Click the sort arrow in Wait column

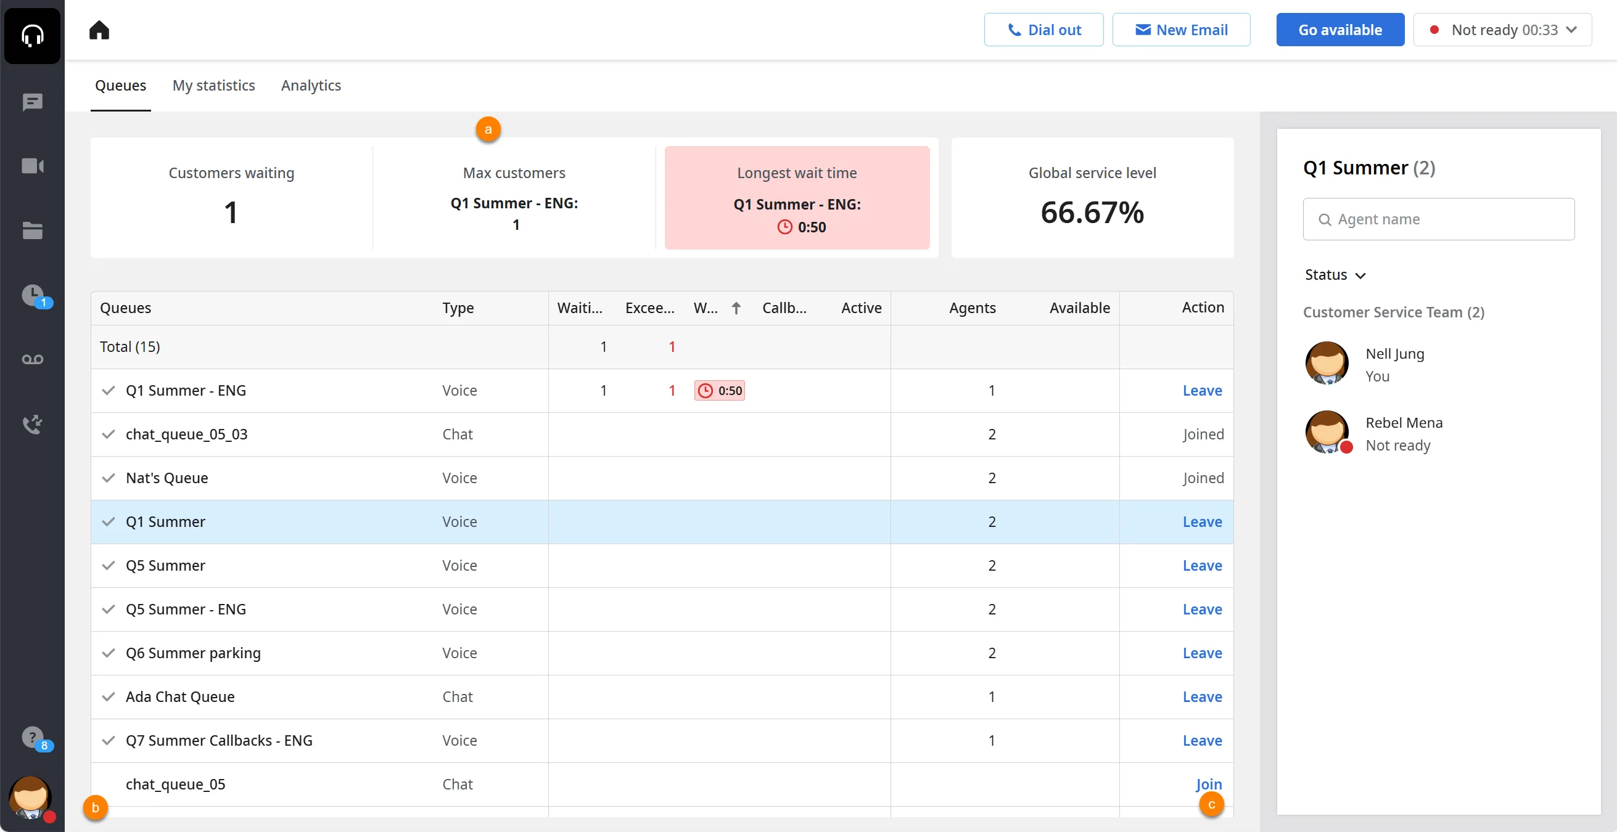click(x=736, y=308)
